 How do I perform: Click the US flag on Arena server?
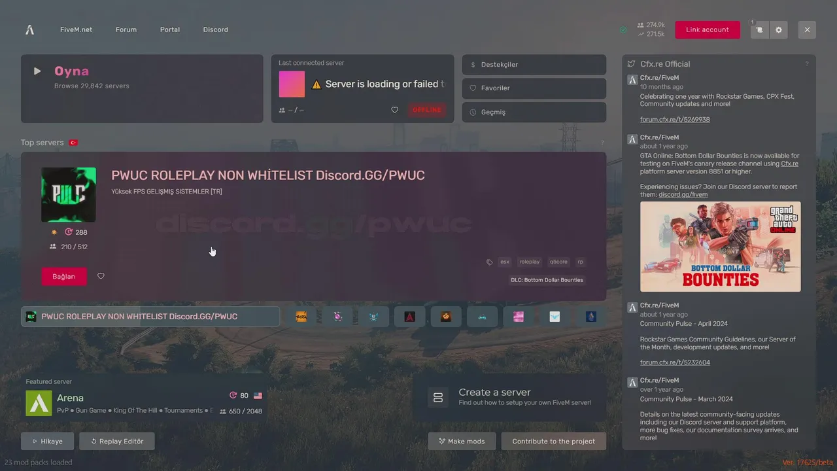[258, 396]
